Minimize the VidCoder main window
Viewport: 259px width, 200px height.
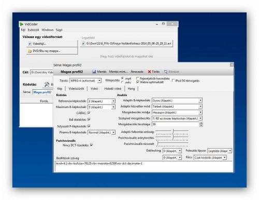coord(157,24)
